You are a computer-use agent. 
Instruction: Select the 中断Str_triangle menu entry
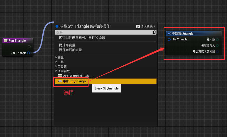tap(106, 81)
